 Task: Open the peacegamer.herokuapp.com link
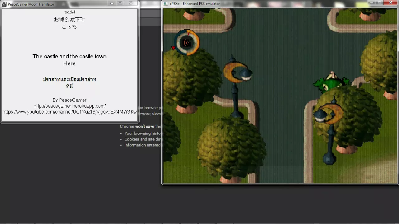(70, 106)
